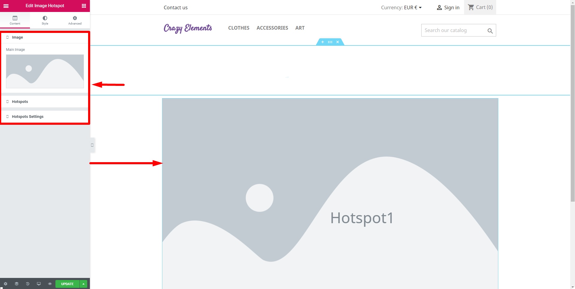This screenshot has height=289, width=575.
Task: Open the History icon in bottom bar
Action: coord(28,284)
